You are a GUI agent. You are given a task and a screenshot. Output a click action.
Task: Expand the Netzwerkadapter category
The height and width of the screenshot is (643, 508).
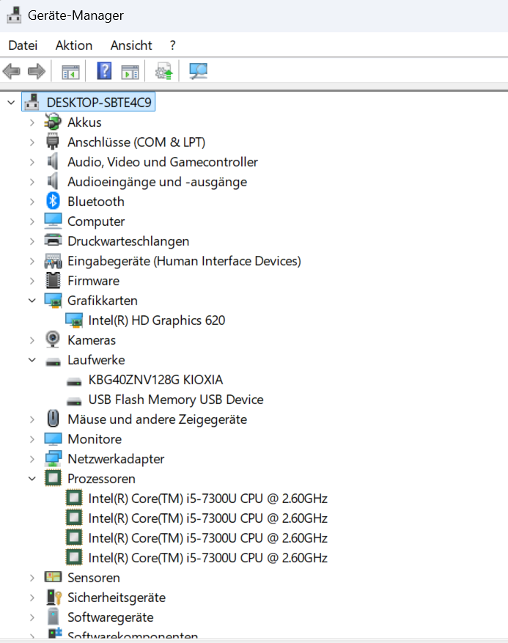pyautogui.click(x=32, y=459)
